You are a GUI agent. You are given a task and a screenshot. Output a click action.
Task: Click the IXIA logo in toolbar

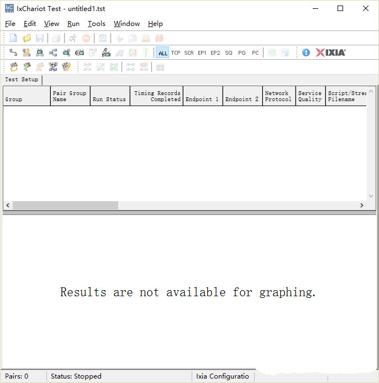(330, 53)
